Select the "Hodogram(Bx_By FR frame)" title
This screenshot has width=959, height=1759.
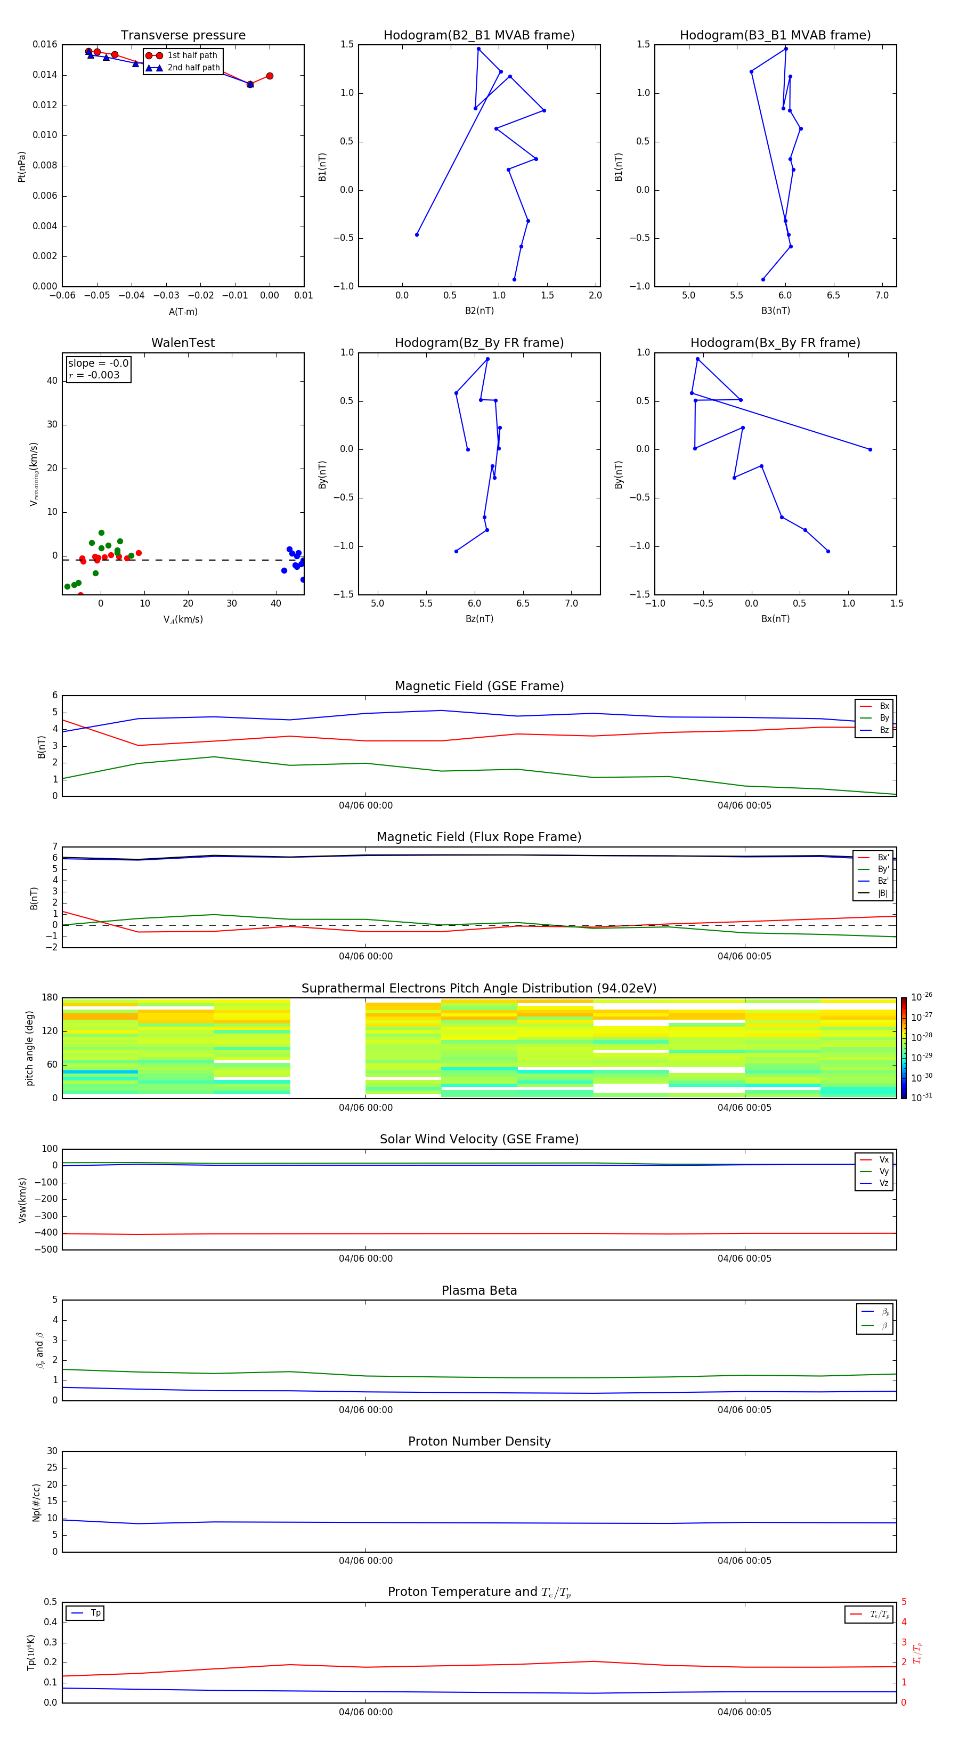(x=775, y=343)
